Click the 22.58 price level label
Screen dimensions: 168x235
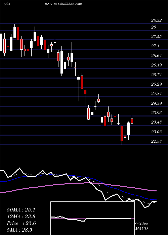click(x=157, y=141)
